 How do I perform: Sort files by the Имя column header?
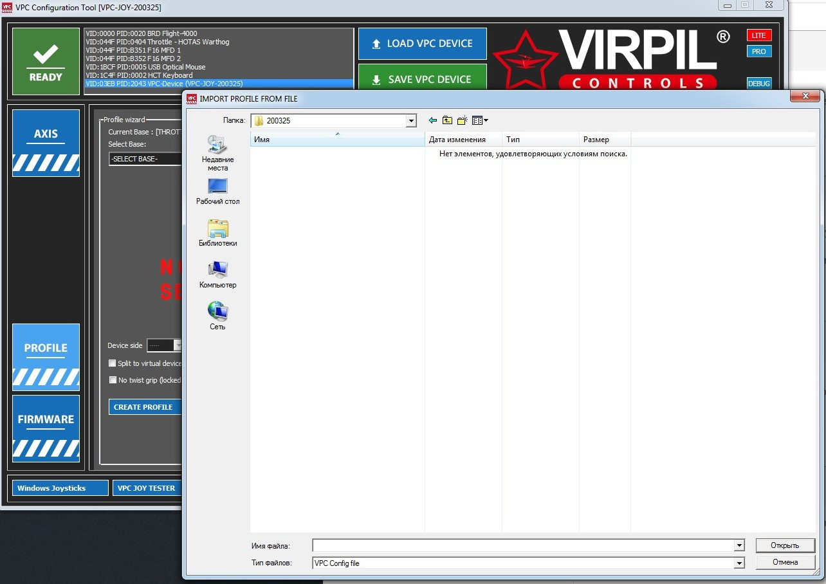pyautogui.click(x=337, y=140)
